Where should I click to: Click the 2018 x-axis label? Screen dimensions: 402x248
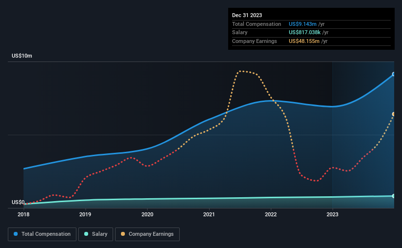point(24,214)
